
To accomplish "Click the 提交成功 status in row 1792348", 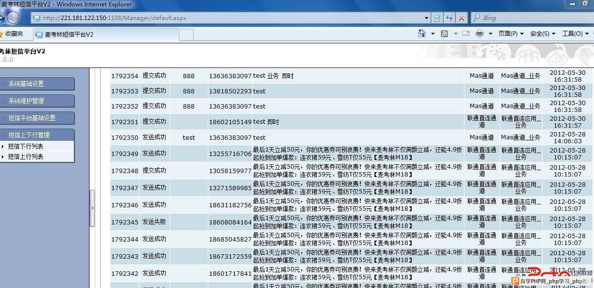I will (154, 171).
